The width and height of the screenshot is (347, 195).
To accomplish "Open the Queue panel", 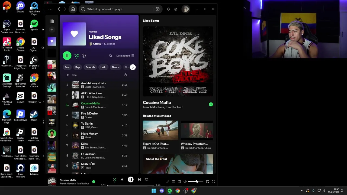I will (x=173, y=182).
